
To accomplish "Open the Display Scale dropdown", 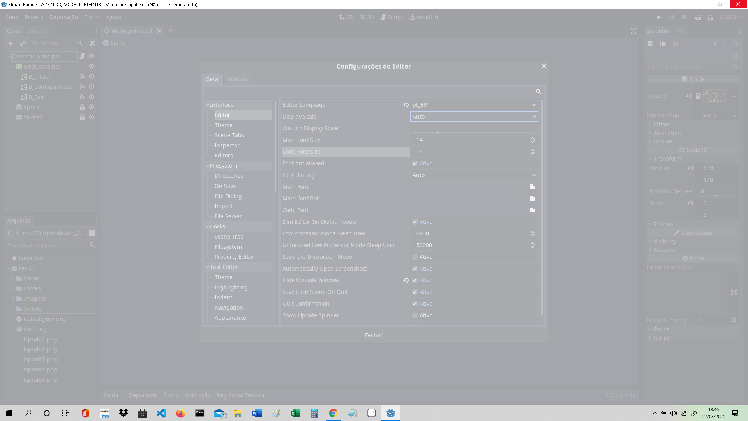I will (474, 116).
